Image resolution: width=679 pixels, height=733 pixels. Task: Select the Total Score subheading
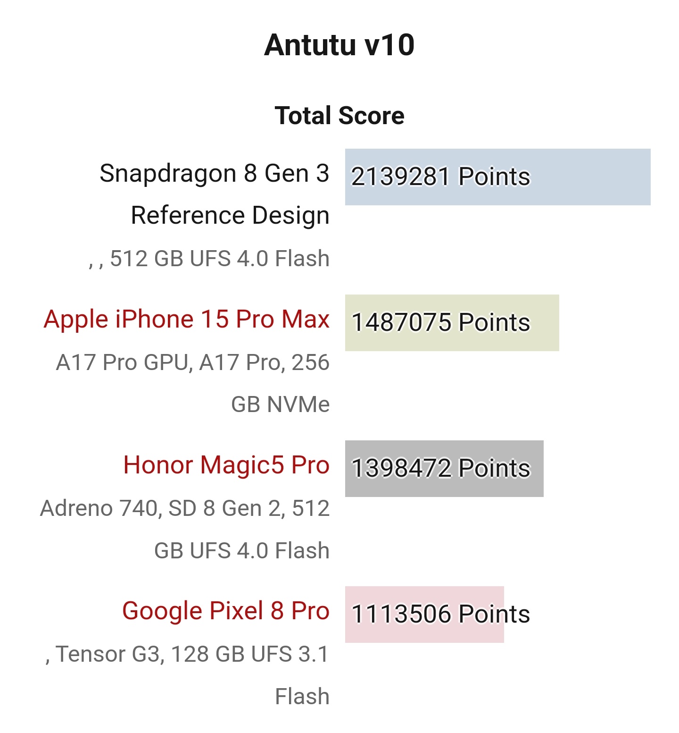339,116
